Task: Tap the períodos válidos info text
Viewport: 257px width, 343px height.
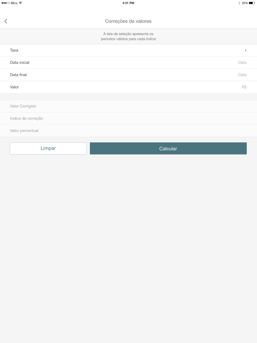Action: tap(128, 36)
